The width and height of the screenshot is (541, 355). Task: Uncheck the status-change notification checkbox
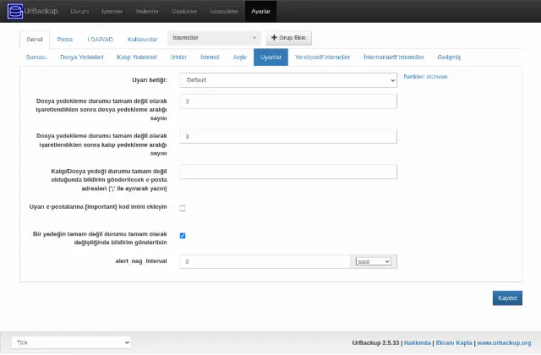point(183,236)
